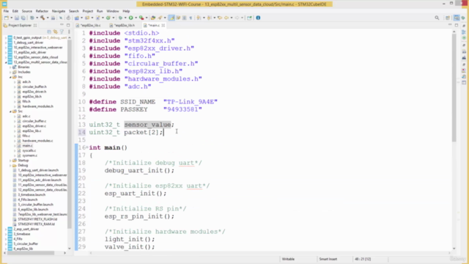
Task: Expand the Includes node
Action: point(10,72)
